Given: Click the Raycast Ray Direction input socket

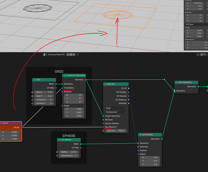Looking at the screenshot, I should point(103,127).
